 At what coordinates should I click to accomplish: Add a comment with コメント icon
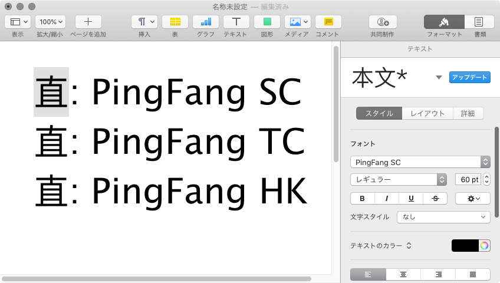[x=328, y=22]
